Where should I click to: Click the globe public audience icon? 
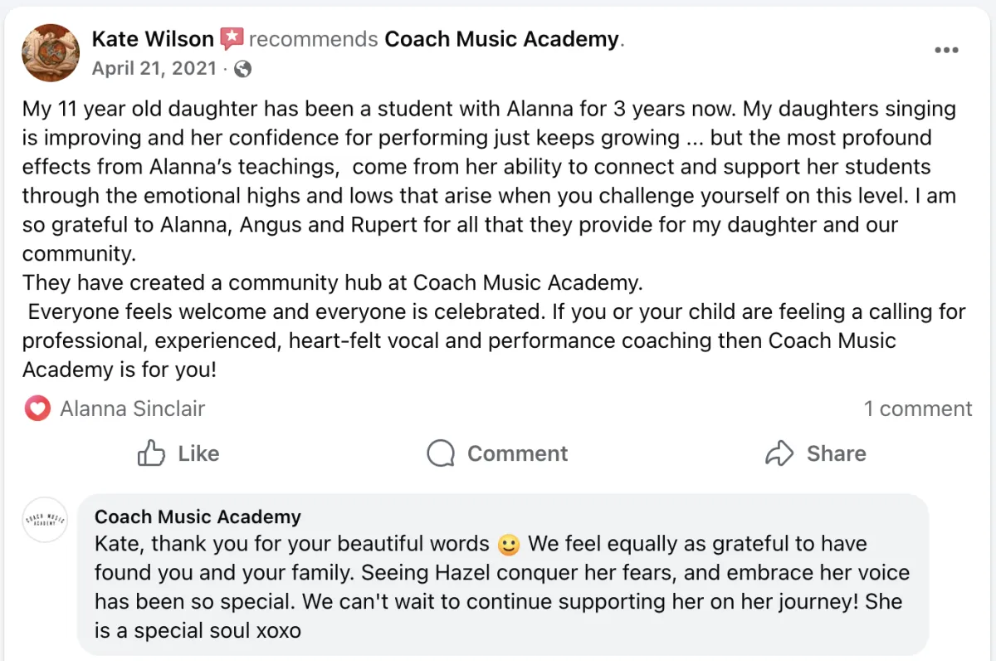(242, 69)
